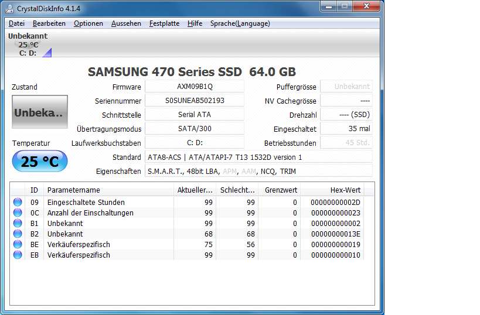Click the Betriebsstunden field 45 Std.

pyautogui.click(x=346, y=143)
